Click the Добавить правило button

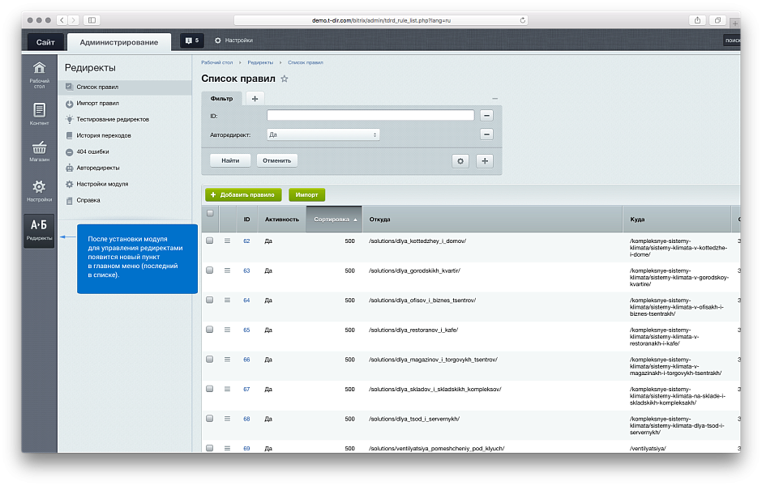(243, 194)
